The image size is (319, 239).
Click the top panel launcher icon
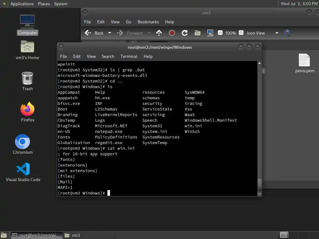click(x=5, y=4)
